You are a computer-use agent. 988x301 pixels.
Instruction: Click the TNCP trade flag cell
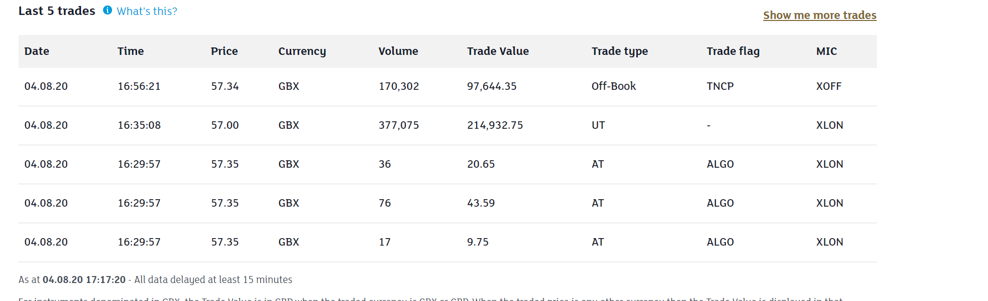pos(720,86)
